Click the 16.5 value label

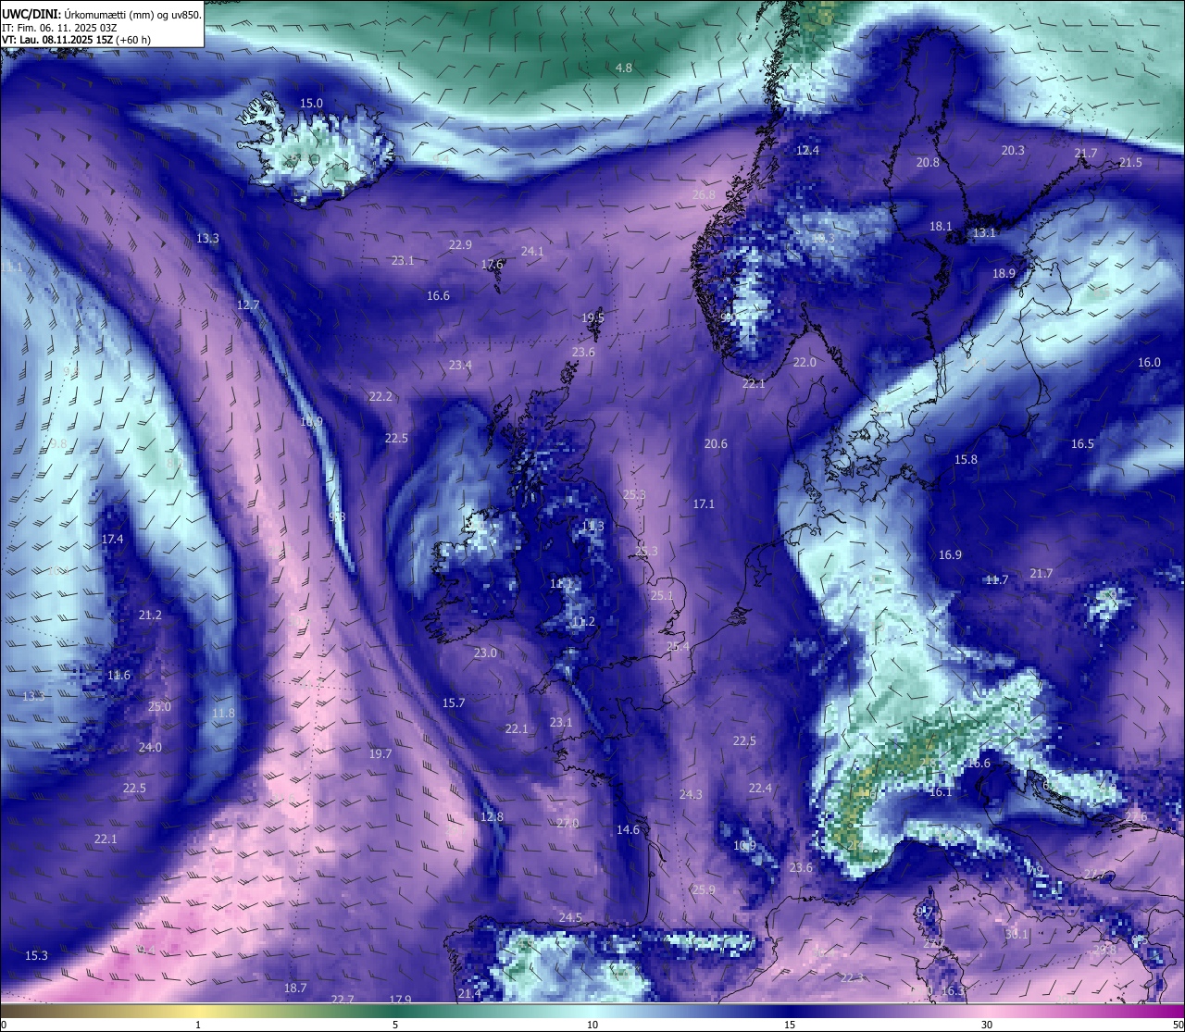pos(1082,443)
